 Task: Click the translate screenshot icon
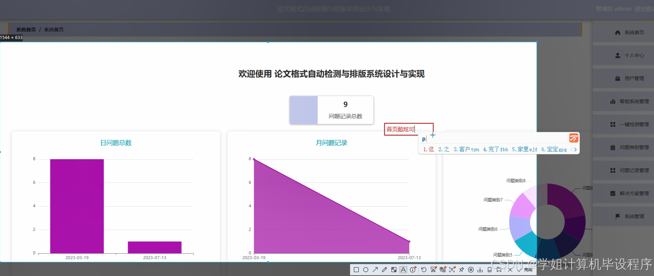click(x=443, y=270)
